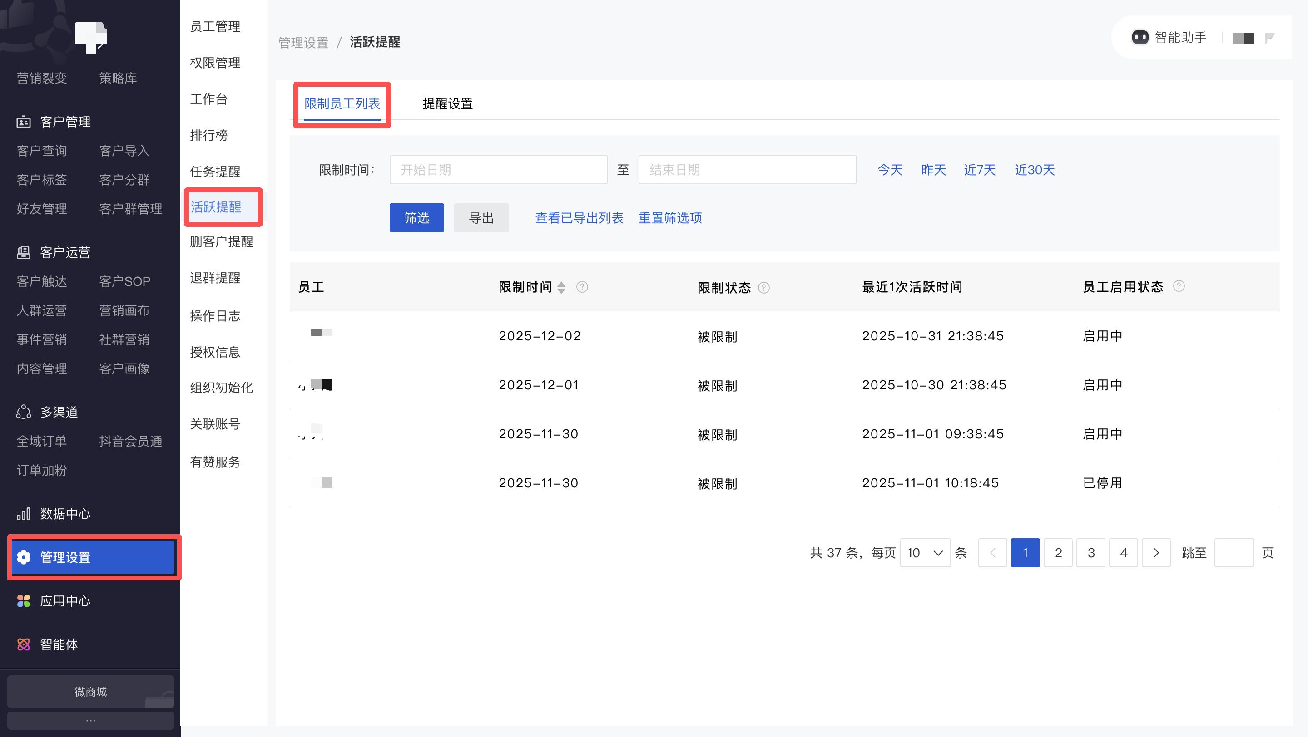Open 删客户提醒 in the submenu
Image resolution: width=1308 pixels, height=737 pixels.
click(221, 242)
